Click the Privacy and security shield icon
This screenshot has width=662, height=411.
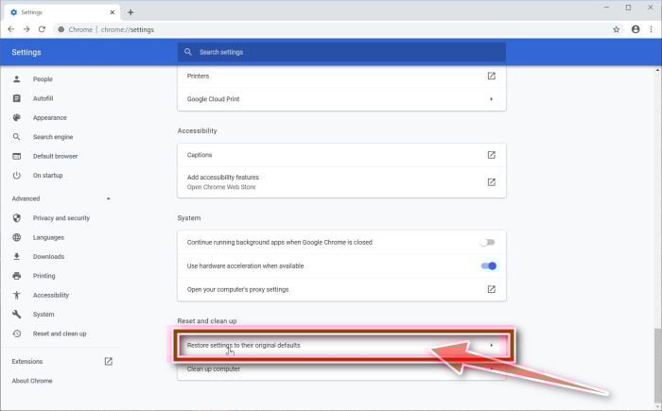coord(17,217)
